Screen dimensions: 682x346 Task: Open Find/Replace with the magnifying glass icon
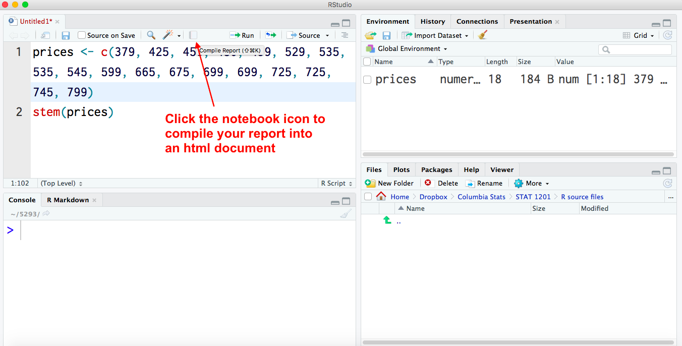(151, 35)
